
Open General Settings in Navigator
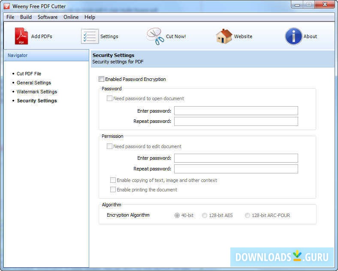point(34,83)
